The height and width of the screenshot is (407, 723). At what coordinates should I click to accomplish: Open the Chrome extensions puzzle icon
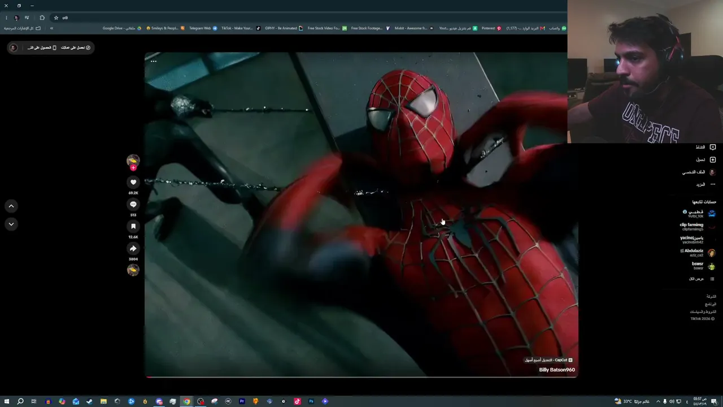42,18
